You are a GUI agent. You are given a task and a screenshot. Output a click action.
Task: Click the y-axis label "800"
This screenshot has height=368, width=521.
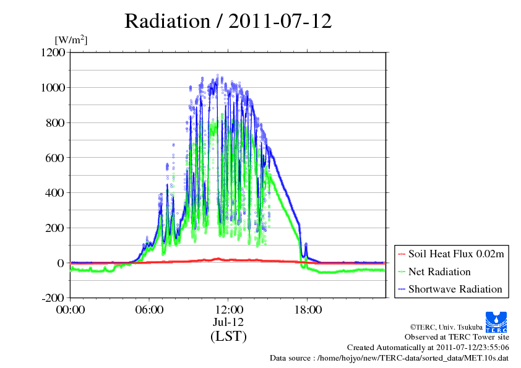click(x=55, y=123)
